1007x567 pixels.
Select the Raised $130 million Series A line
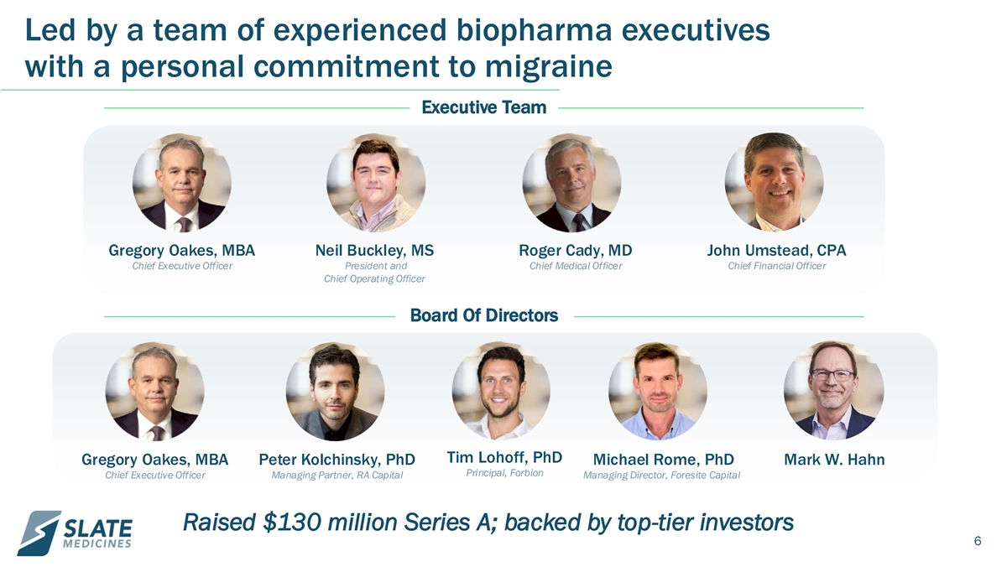click(x=488, y=523)
